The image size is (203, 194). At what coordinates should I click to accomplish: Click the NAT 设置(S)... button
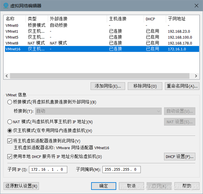click(180, 122)
